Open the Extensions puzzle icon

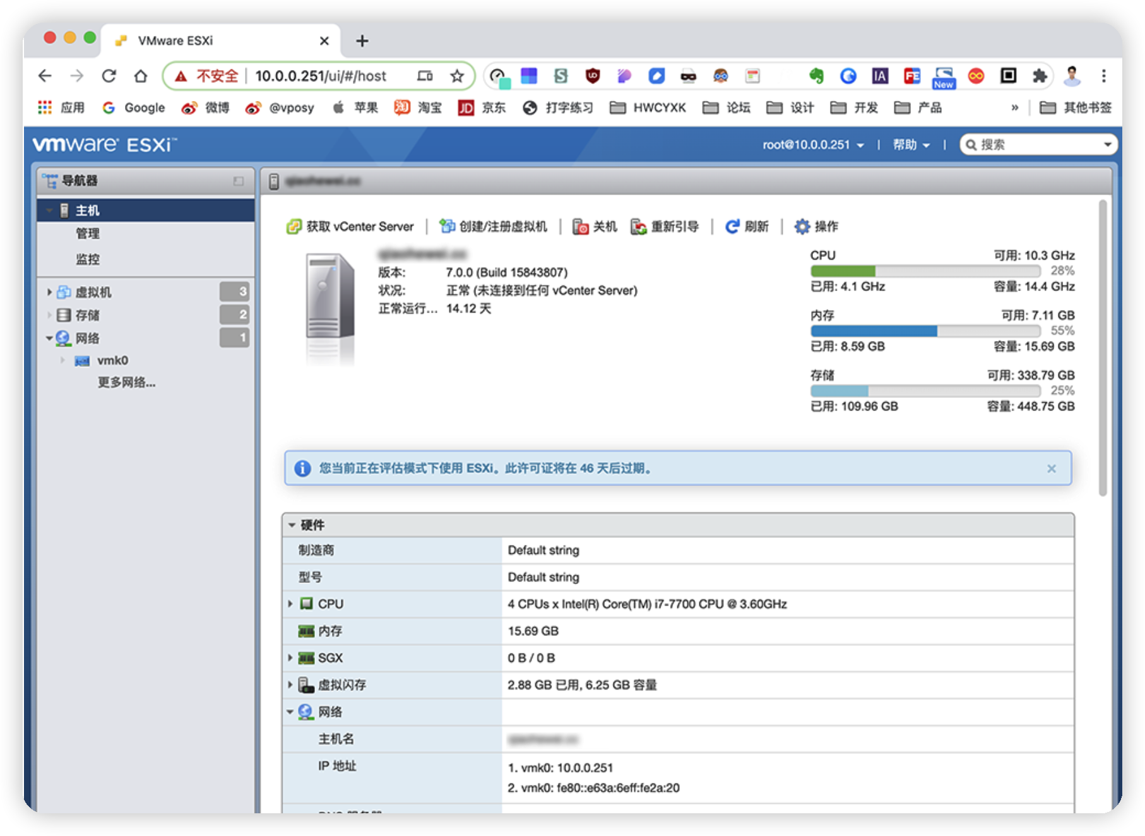1040,76
